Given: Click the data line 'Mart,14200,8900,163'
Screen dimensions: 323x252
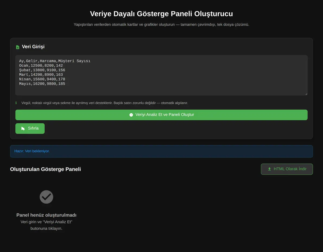Looking at the screenshot, I should point(41,75).
